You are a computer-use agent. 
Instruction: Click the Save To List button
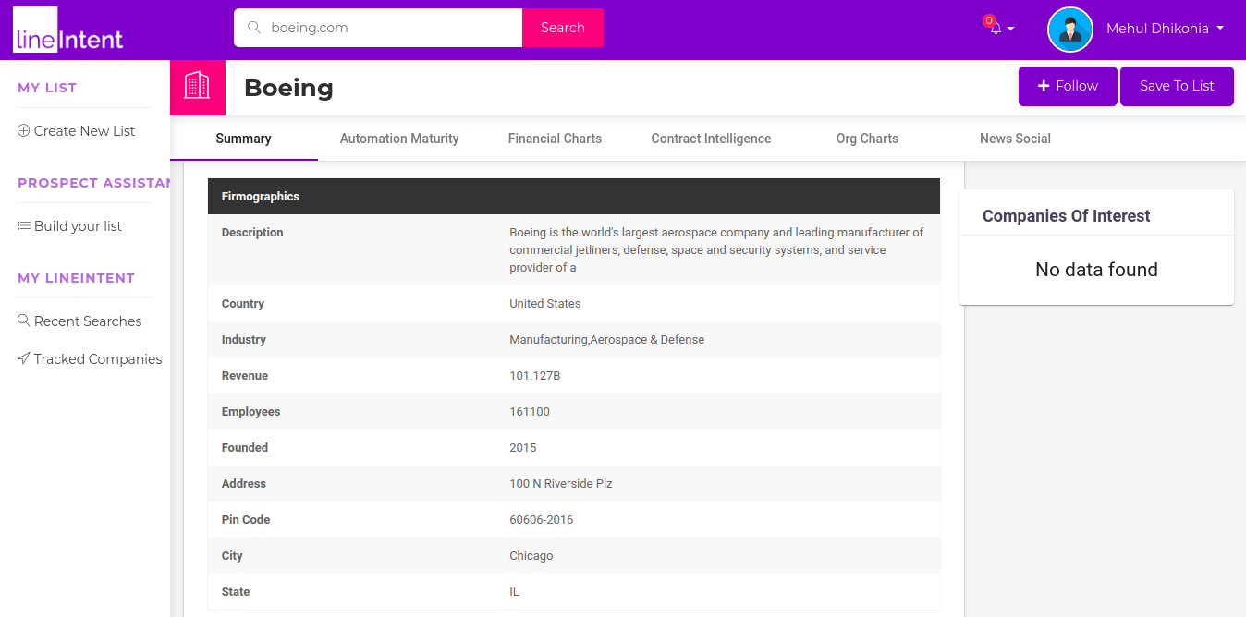click(1177, 86)
